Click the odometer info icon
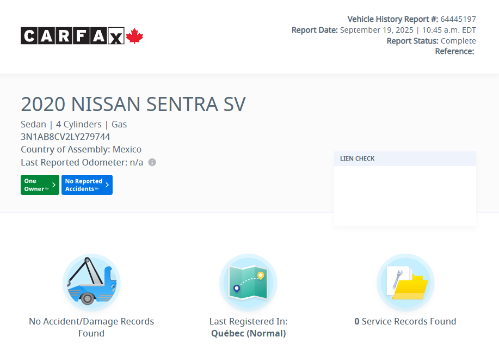499x355 pixels. [x=152, y=162]
